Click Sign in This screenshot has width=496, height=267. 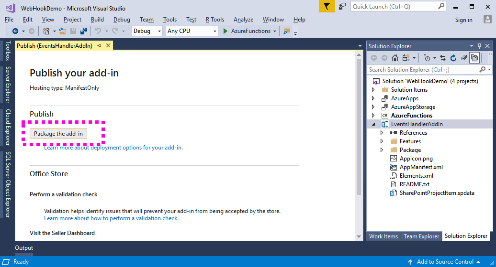tap(464, 20)
